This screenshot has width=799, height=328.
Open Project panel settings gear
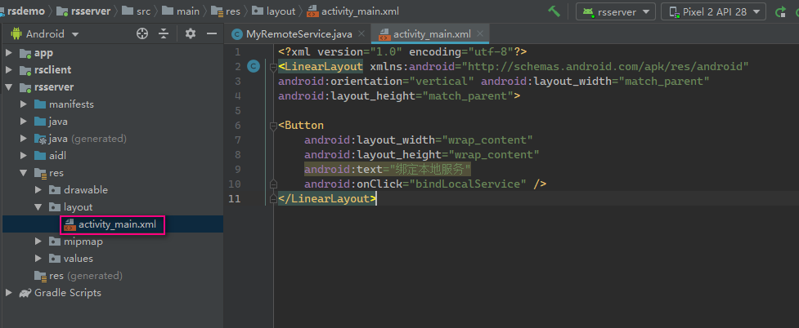pos(191,33)
